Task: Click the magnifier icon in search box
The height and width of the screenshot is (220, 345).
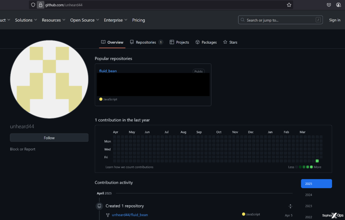Action: (x=243, y=20)
